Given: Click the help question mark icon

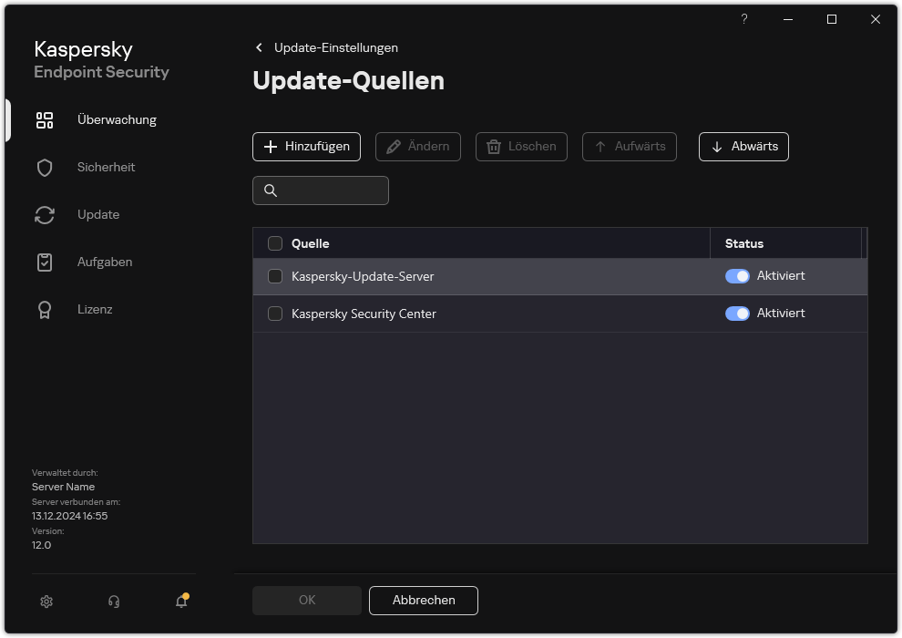Looking at the screenshot, I should click(x=744, y=19).
